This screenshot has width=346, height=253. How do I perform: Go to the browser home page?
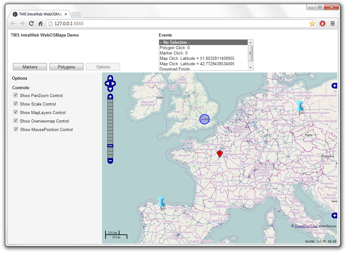pos(40,24)
